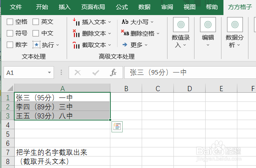Switch to the 插入 tab
256x168 pixels.
[64, 7]
